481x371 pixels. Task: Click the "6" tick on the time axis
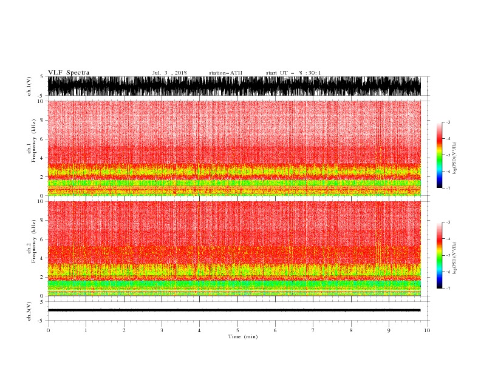pyautogui.click(x=275, y=330)
